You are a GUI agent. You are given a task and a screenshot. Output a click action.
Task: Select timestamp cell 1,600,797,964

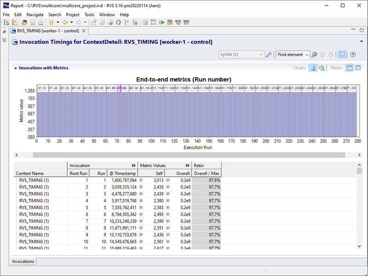(123, 180)
